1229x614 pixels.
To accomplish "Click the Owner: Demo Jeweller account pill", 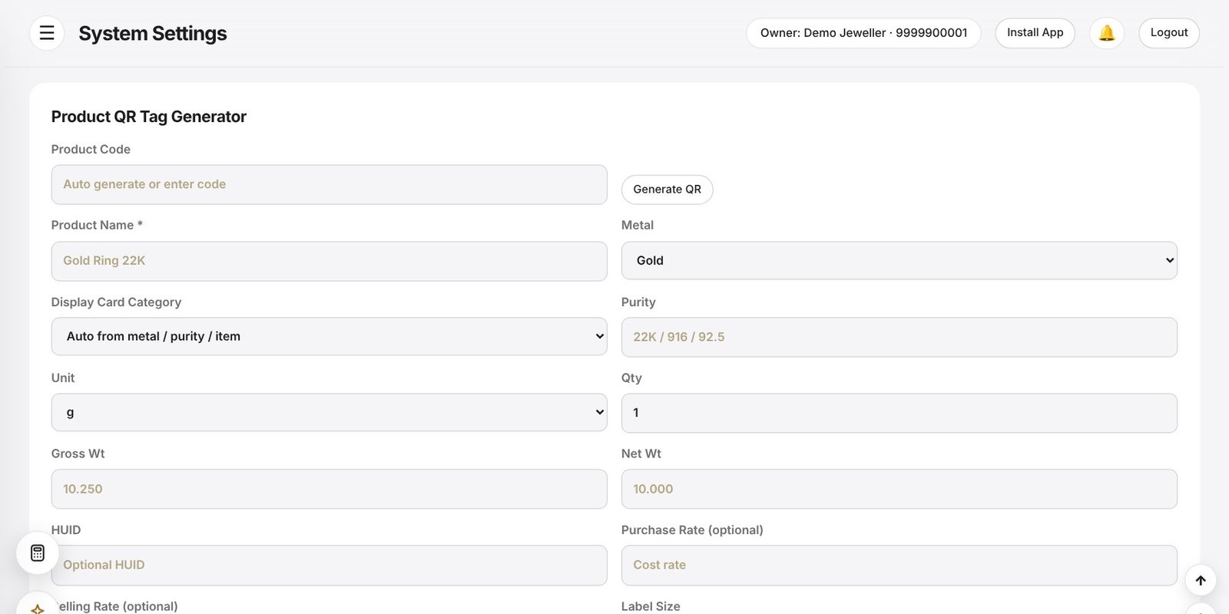I will 863,33.
